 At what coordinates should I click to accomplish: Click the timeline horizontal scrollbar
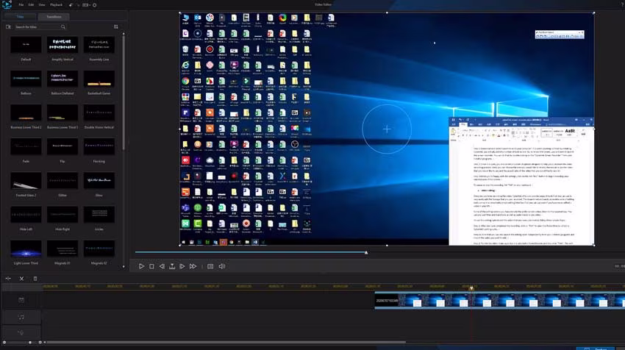(x=226, y=342)
